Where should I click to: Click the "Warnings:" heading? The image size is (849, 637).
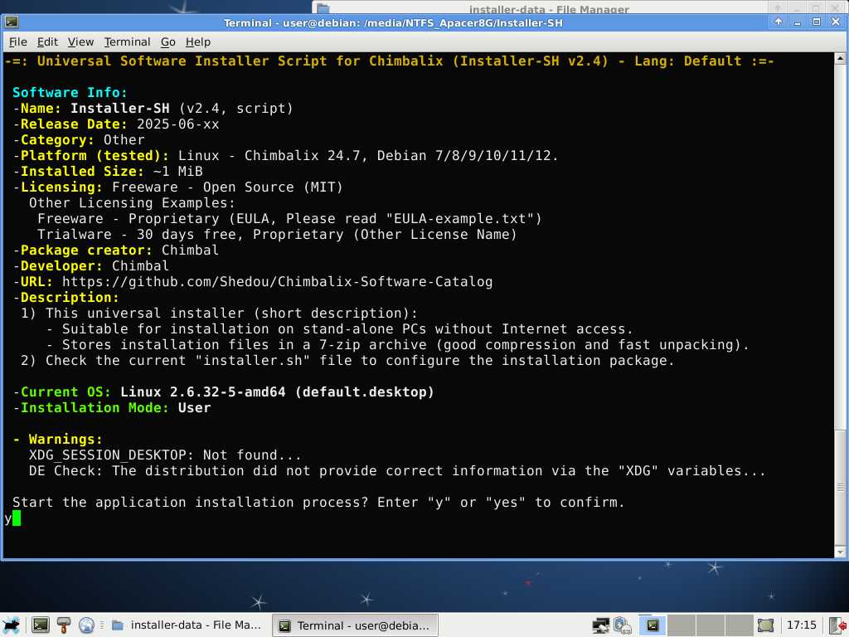[x=65, y=440]
